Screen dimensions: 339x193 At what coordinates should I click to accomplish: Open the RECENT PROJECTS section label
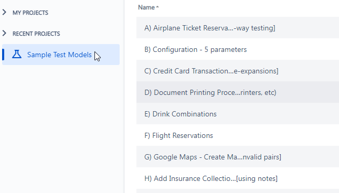[x=36, y=34]
